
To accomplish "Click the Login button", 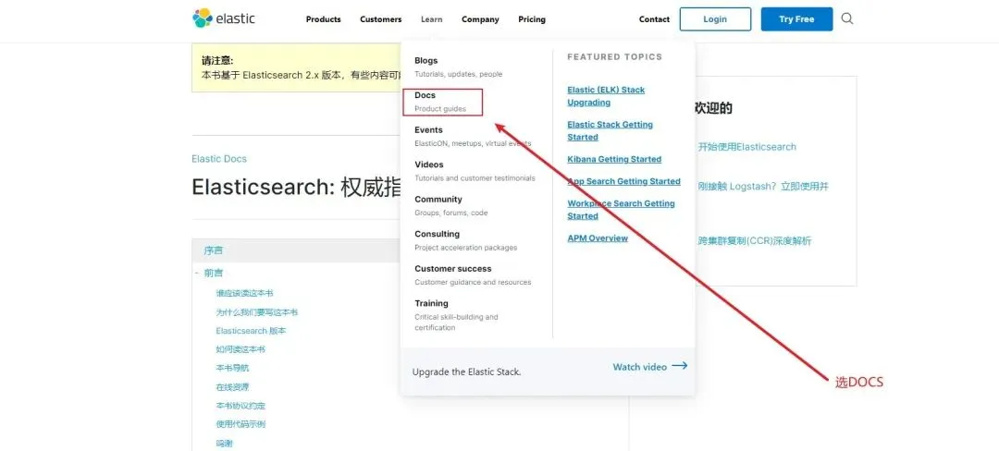I will pos(715,19).
